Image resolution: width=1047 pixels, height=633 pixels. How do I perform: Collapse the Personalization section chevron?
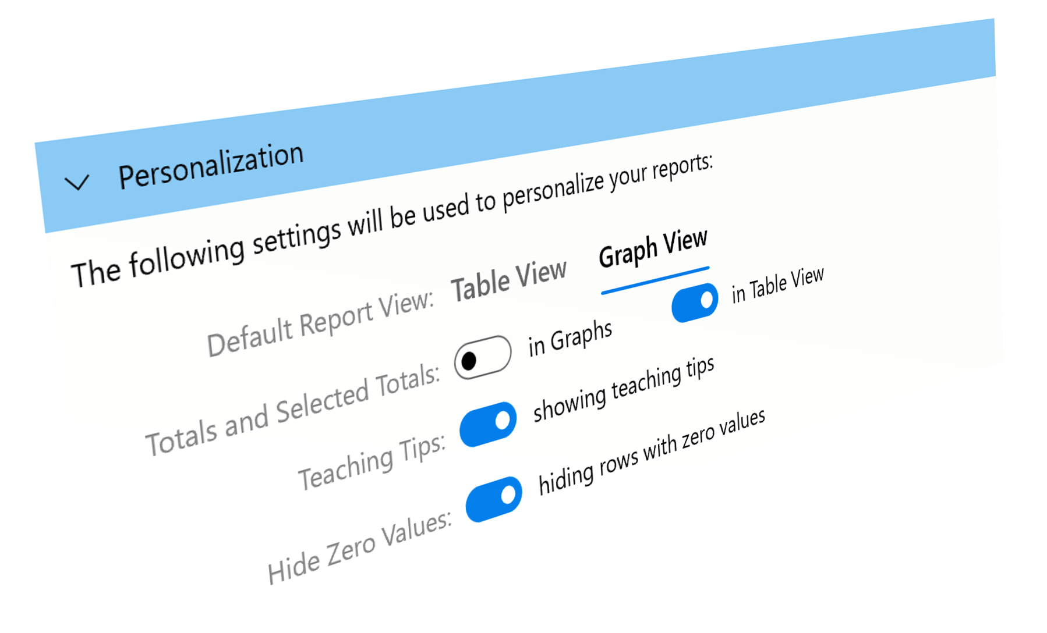click(x=77, y=183)
